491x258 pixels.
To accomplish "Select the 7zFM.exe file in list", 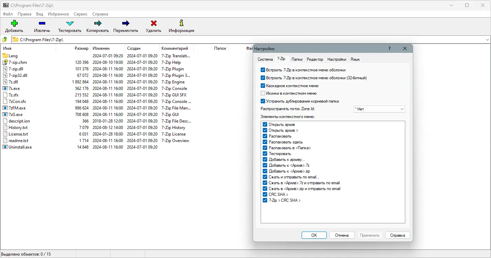I will [17, 108].
